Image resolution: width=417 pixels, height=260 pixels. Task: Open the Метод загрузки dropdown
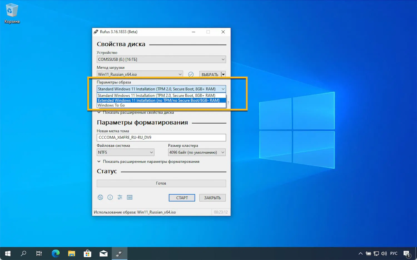pos(140,74)
